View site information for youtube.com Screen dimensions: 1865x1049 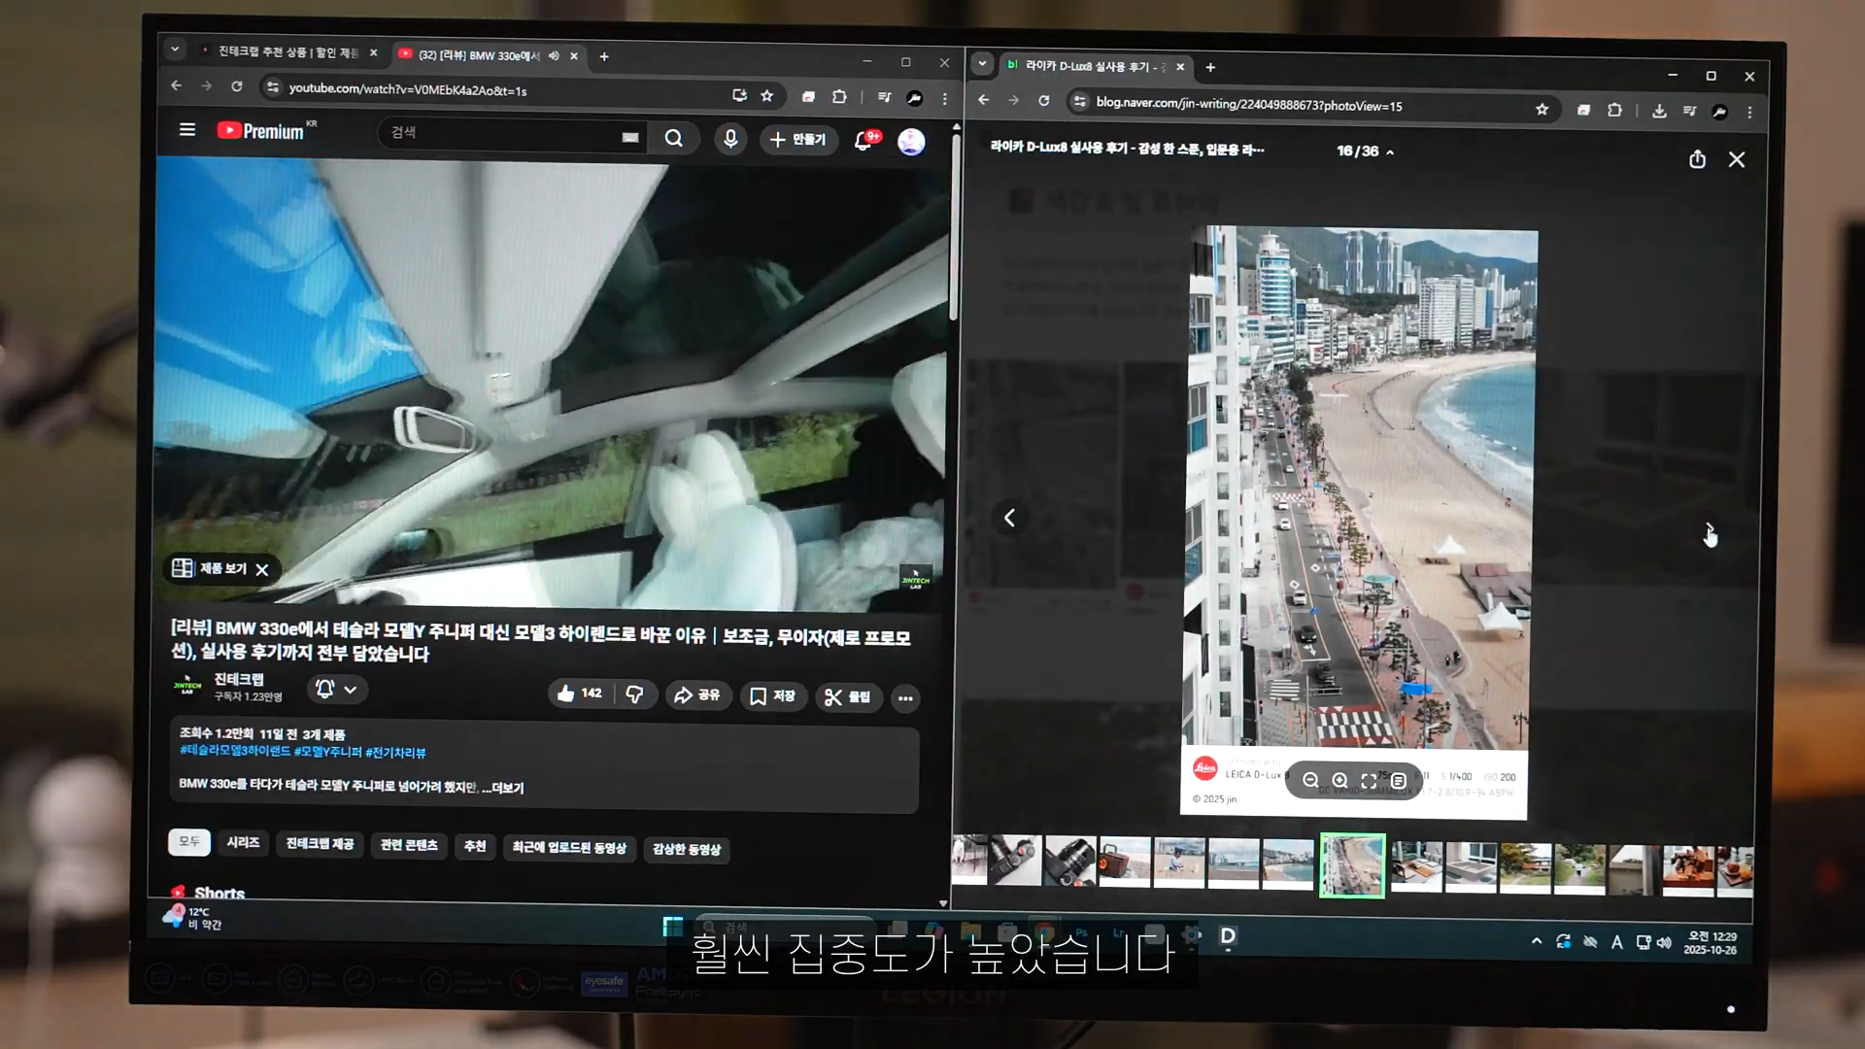[273, 87]
